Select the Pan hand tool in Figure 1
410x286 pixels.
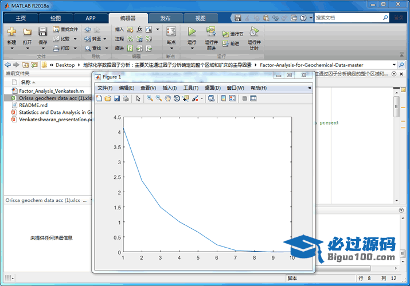pyautogui.click(x=167, y=98)
